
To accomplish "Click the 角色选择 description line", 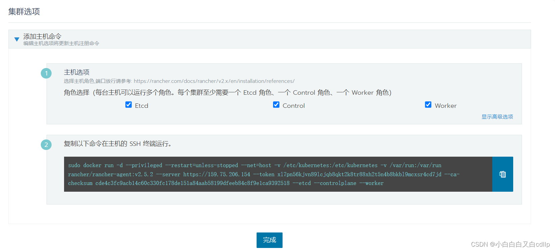I will coord(228,93).
